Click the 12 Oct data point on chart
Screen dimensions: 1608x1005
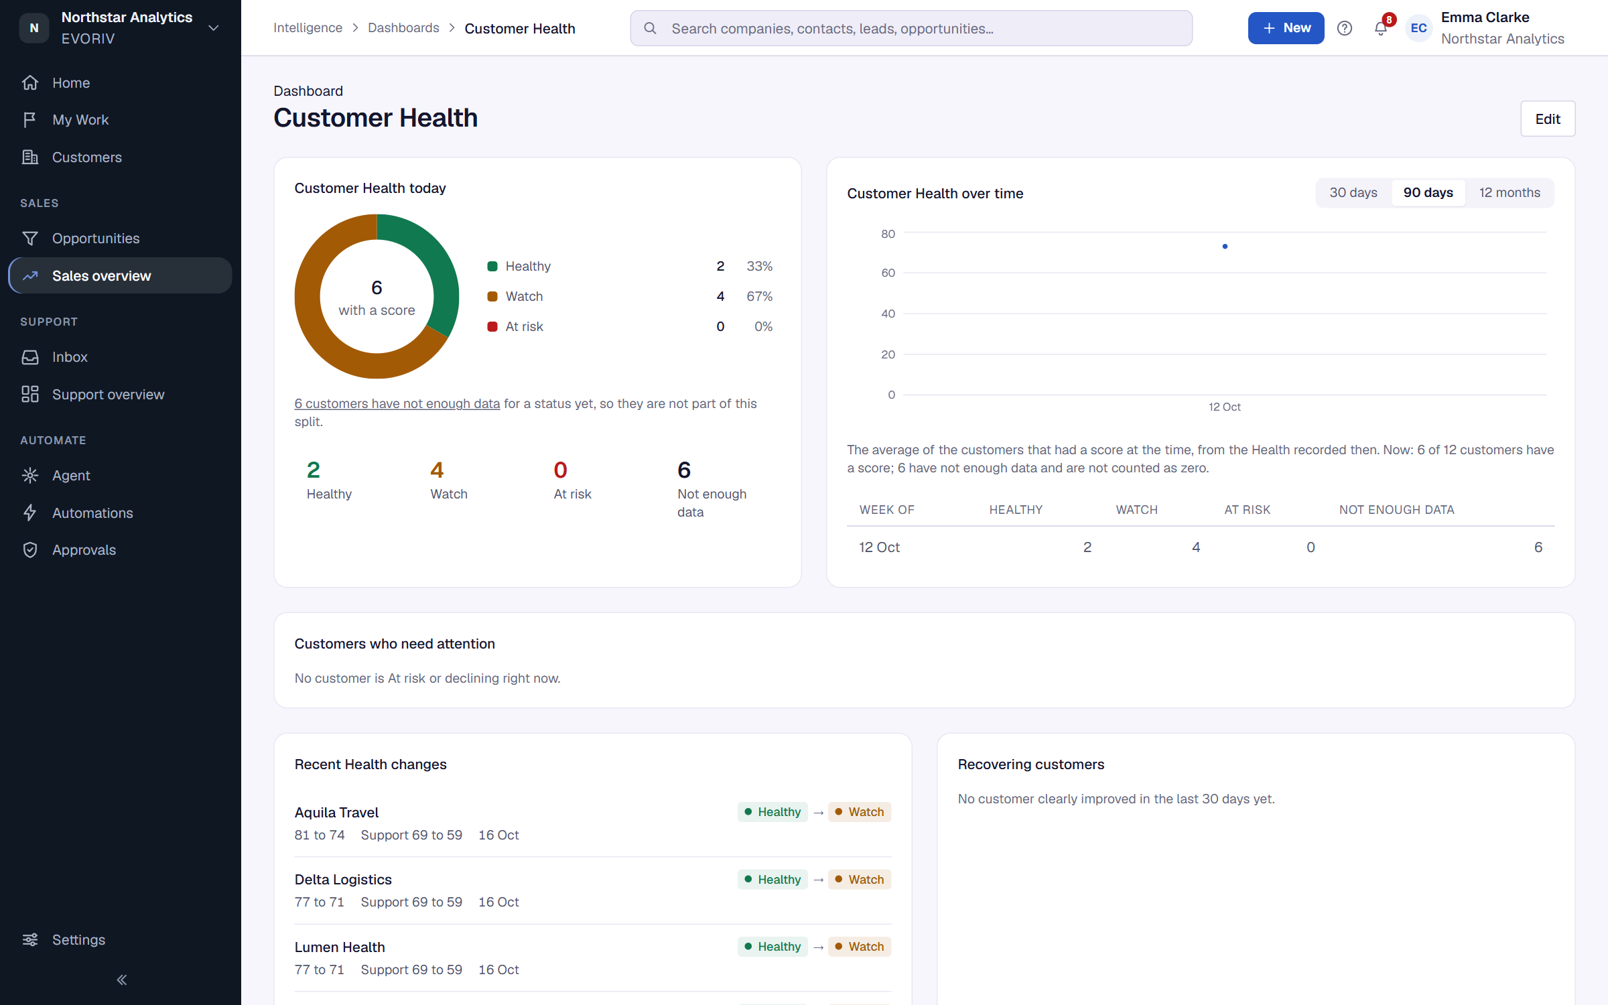click(x=1225, y=247)
